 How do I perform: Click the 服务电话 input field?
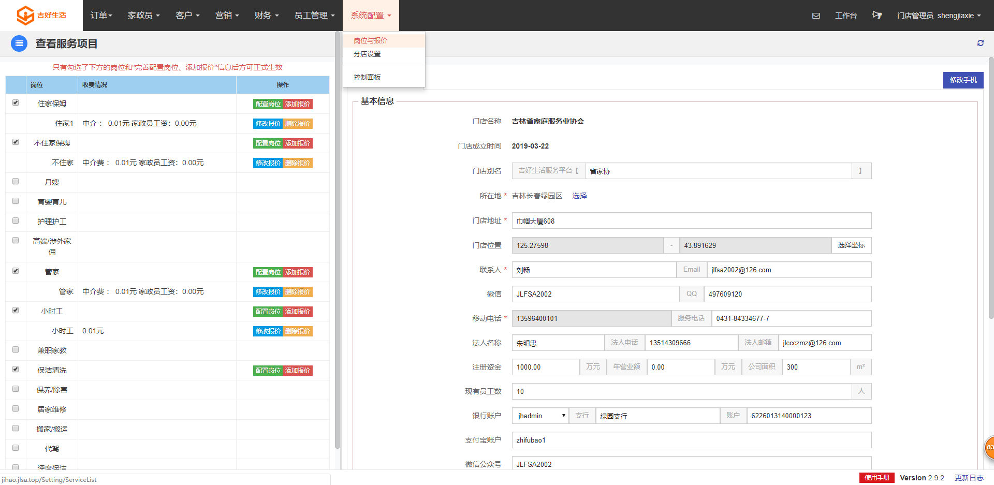click(792, 318)
